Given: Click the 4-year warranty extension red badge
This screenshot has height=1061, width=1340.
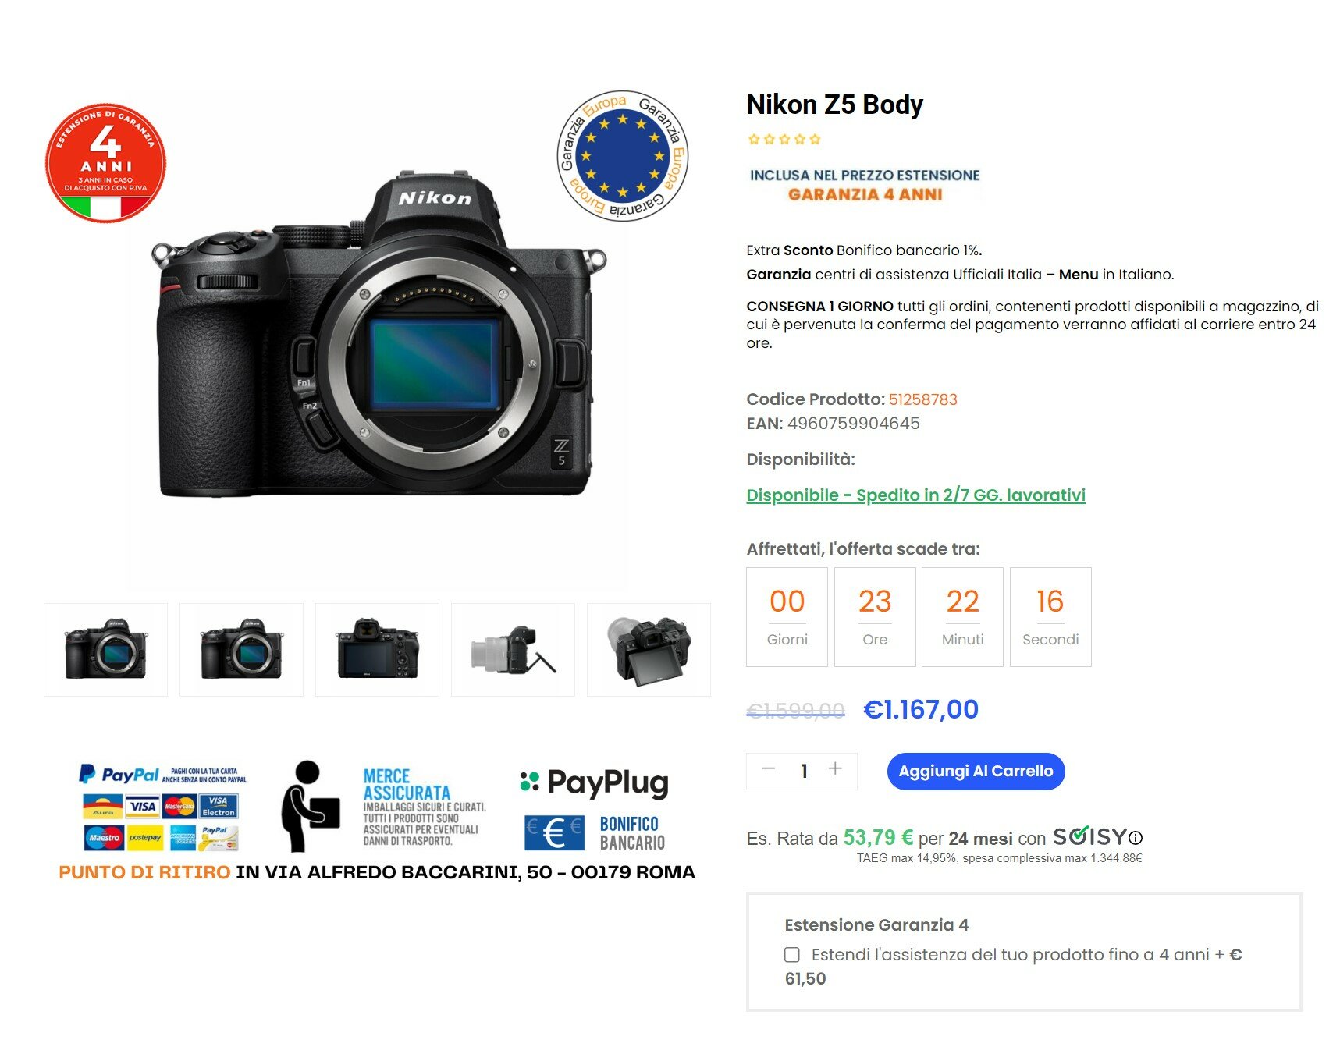Looking at the screenshot, I should pyautogui.click(x=105, y=163).
